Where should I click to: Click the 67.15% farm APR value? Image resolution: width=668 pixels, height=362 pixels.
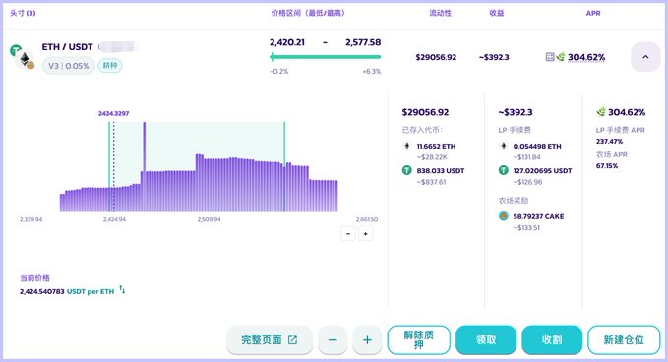coord(607,165)
